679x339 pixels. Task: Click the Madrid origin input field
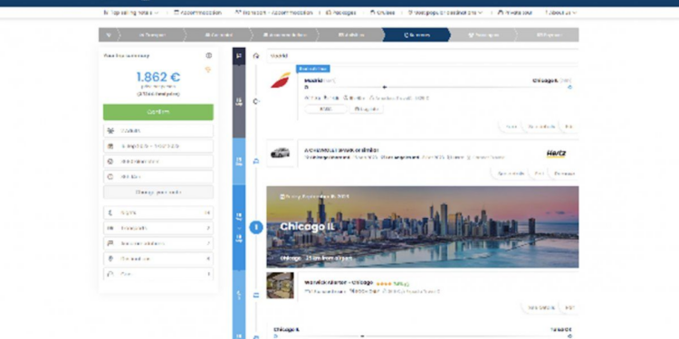point(422,56)
